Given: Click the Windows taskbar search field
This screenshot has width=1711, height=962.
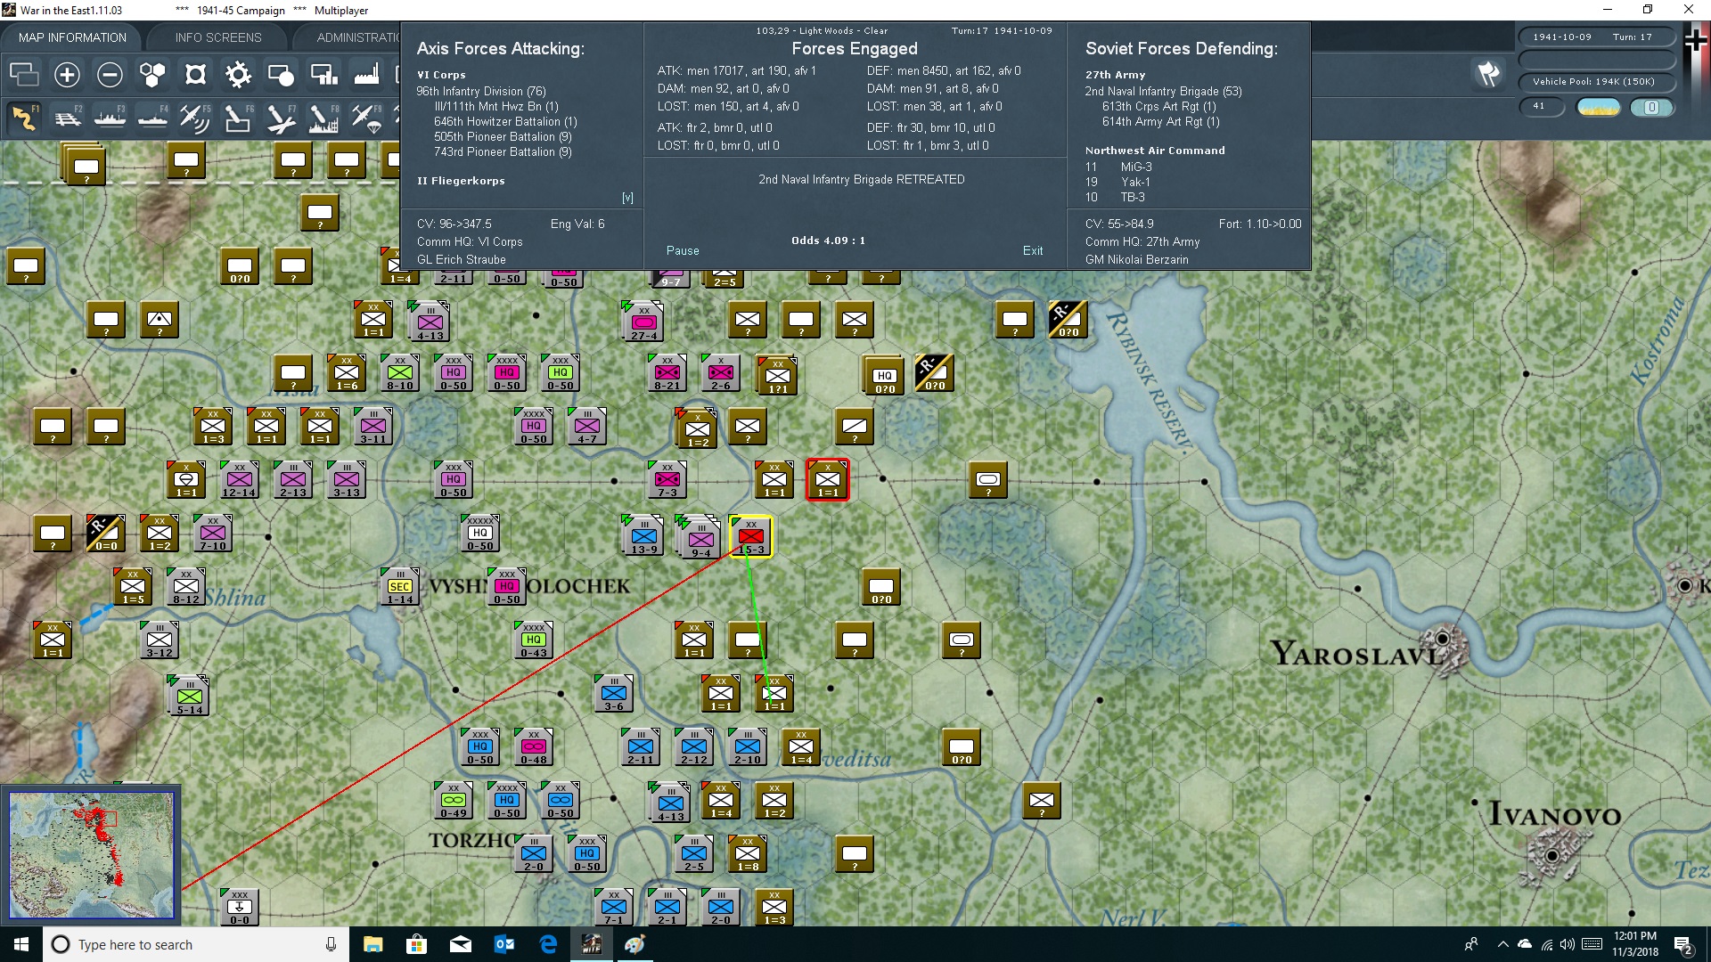Looking at the screenshot, I should pos(196,944).
